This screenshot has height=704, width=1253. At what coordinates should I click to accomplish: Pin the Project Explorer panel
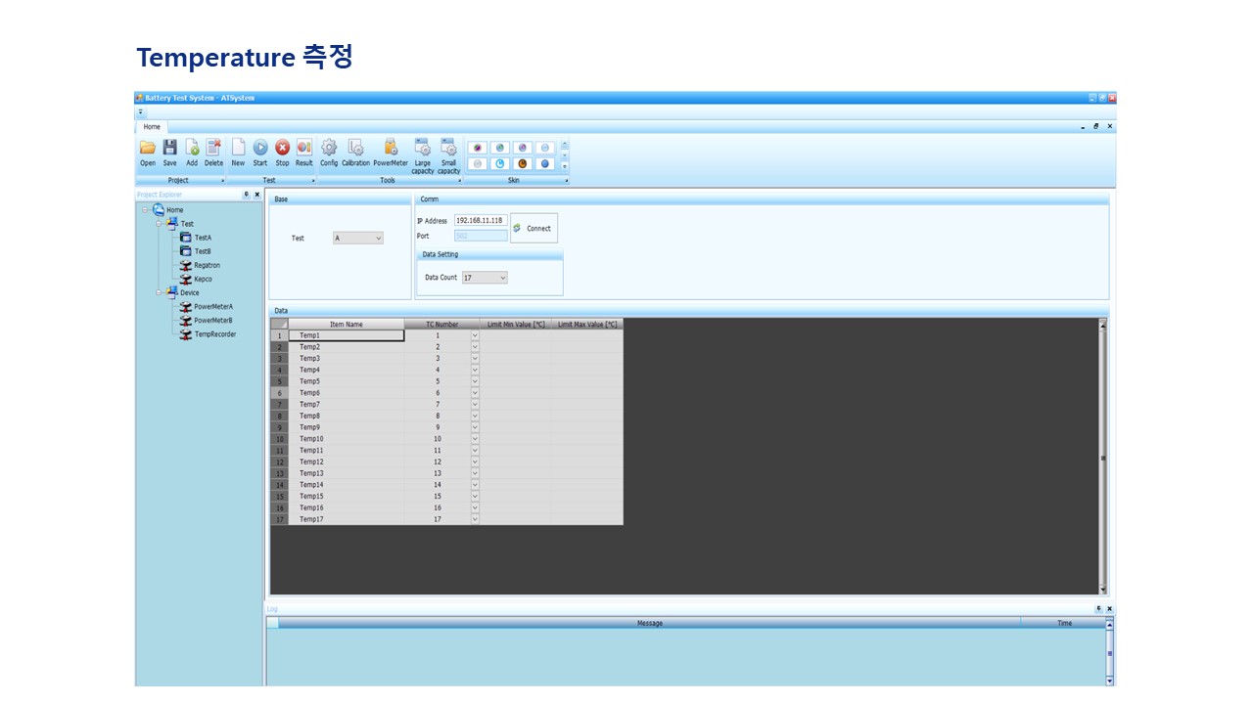[x=247, y=195]
